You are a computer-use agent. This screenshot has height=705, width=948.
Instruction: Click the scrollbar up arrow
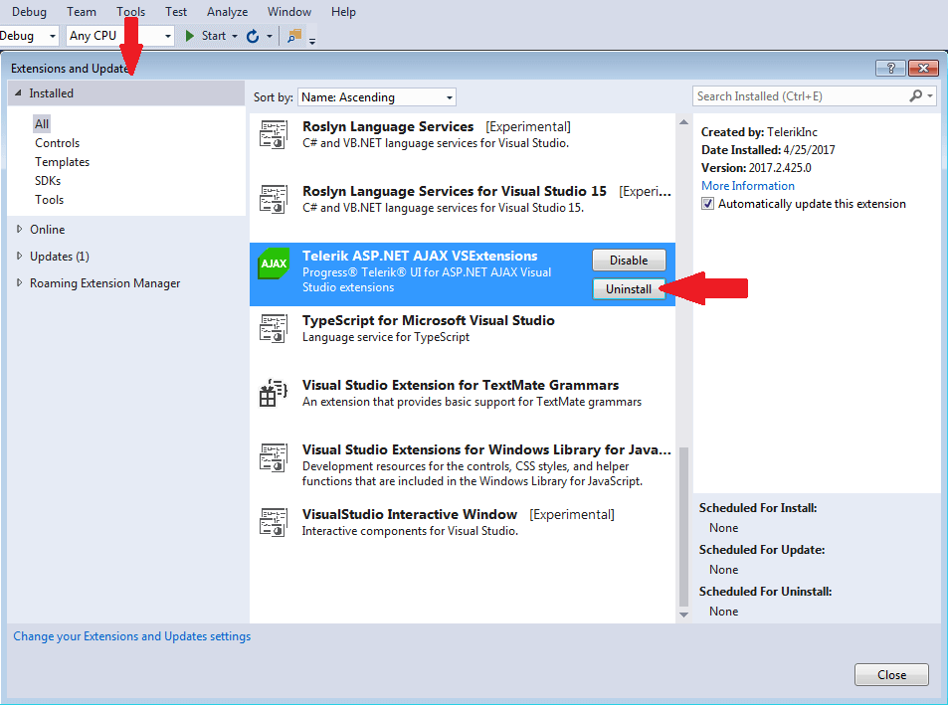(x=683, y=122)
